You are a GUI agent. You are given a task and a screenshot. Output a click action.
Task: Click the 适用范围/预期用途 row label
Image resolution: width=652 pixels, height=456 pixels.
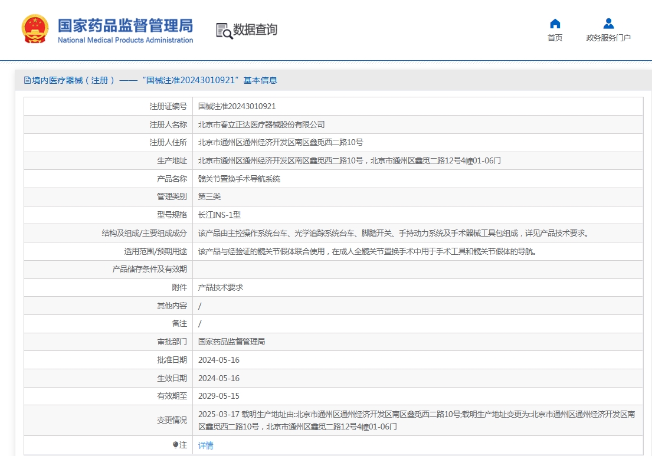pyautogui.click(x=156, y=251)
